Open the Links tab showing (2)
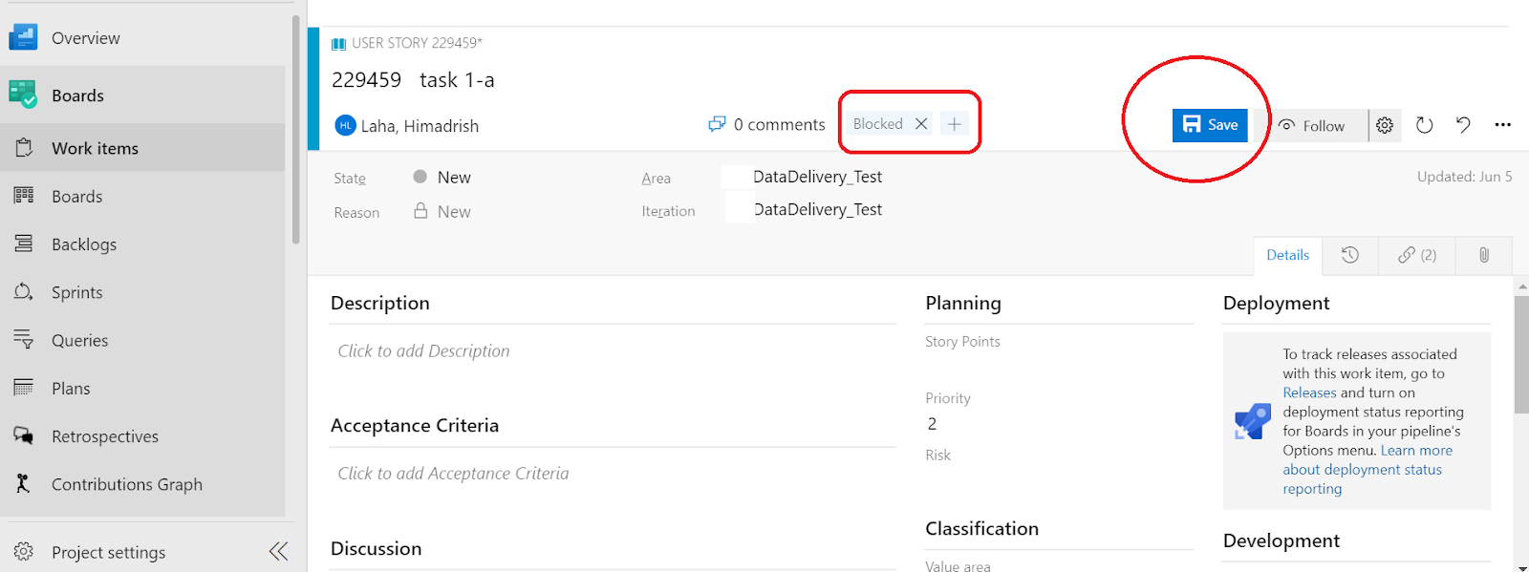The image size is (1529, 572). pyautogui.click(x=1416, y=255)
